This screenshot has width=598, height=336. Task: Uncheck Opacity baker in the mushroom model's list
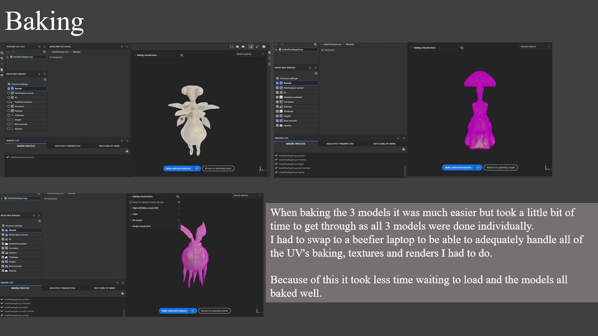coord(277,126)
